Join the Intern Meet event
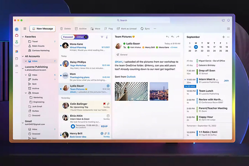 pos(226,81)
